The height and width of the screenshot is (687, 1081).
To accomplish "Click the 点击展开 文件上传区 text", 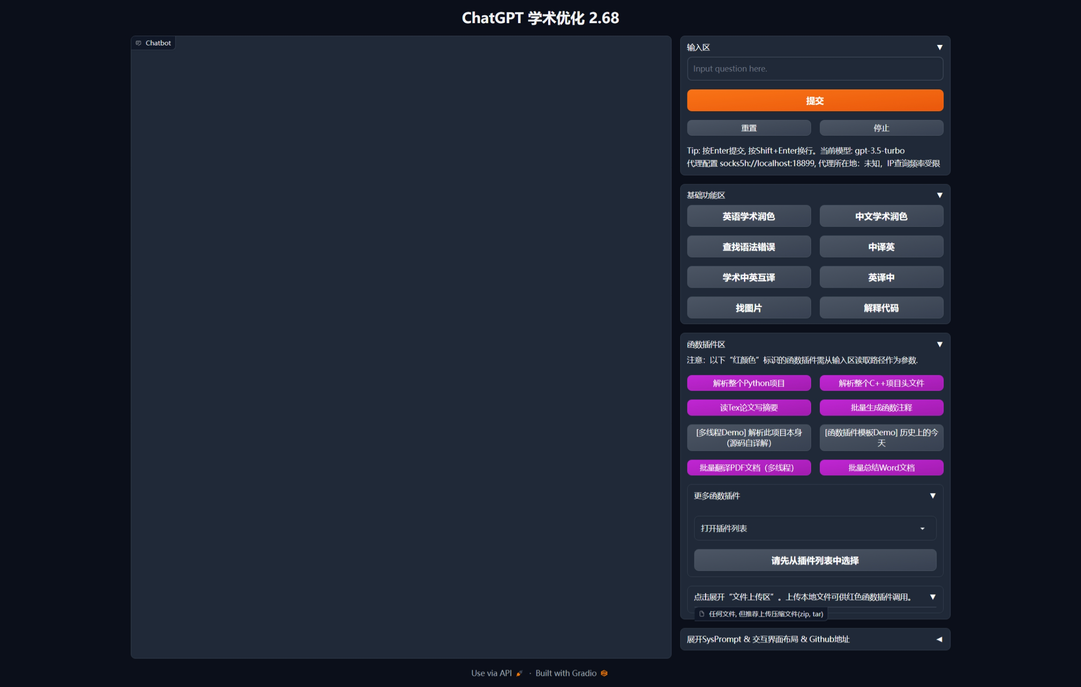I will (x=802, y=597).
